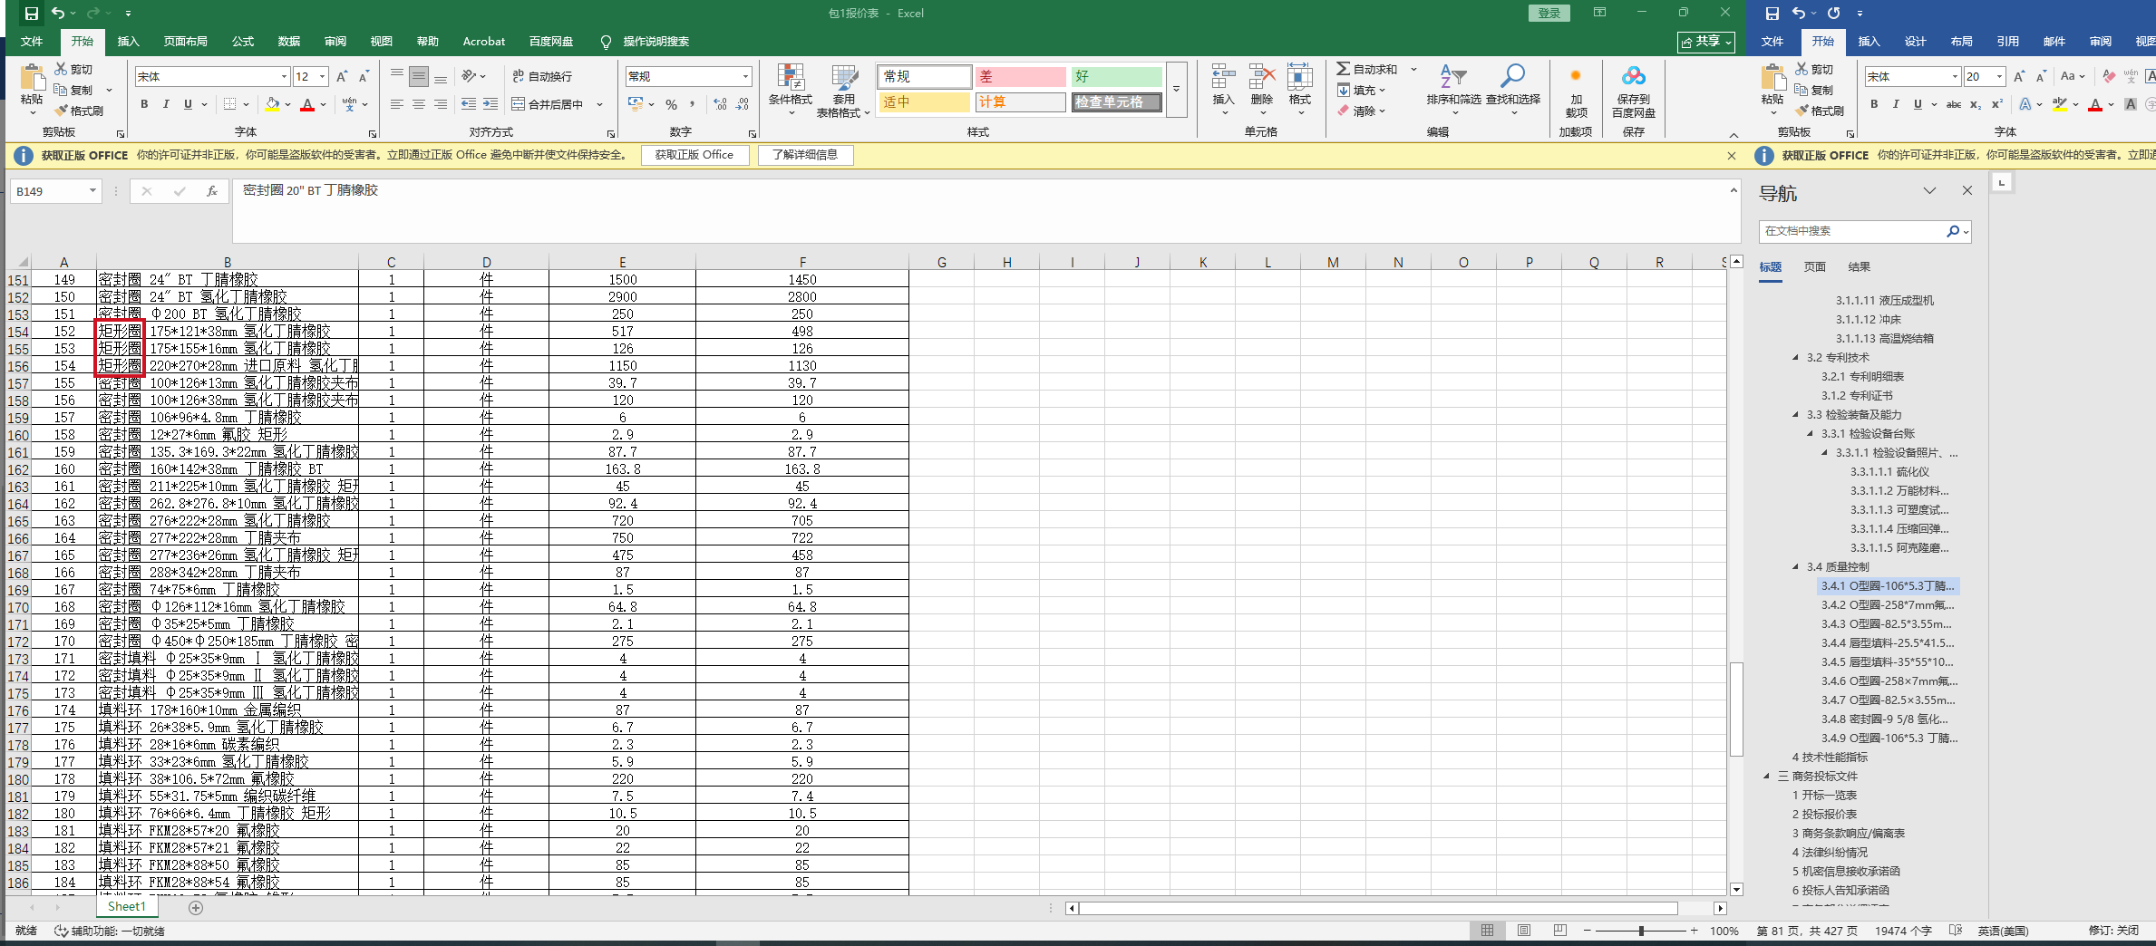Viewport: 2156px width, 946px height.
Task: Click the Excel vertical scrollbar thumb
Action: [x=1736, y=709]
